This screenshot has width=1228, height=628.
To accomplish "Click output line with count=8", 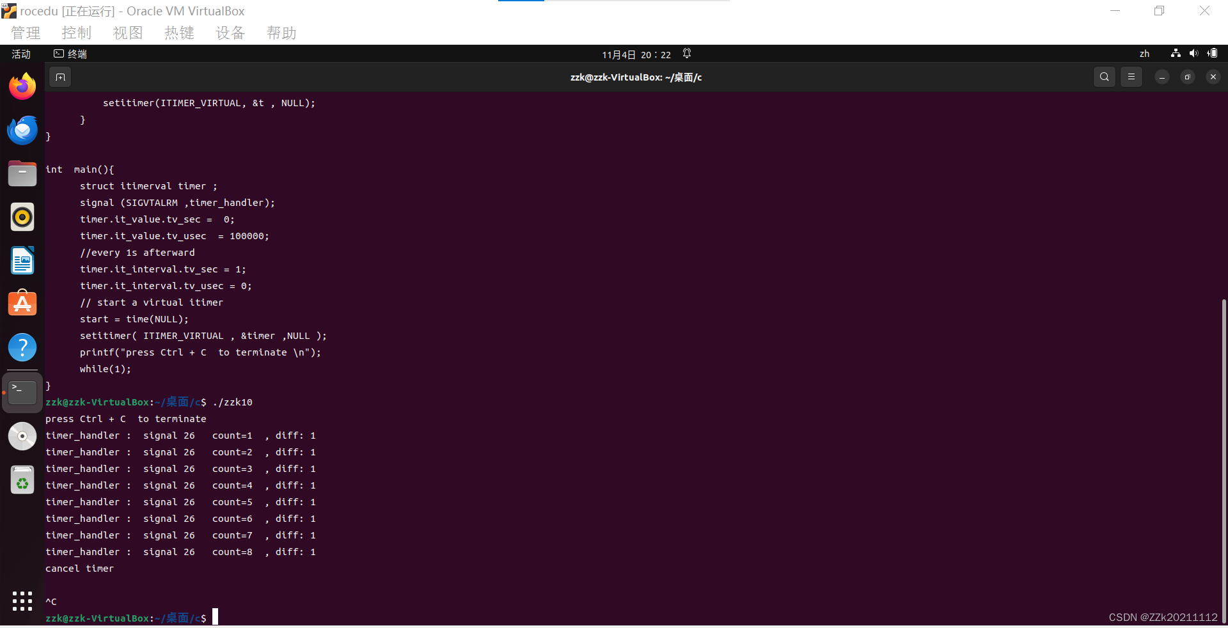I will tap(180, 552).
